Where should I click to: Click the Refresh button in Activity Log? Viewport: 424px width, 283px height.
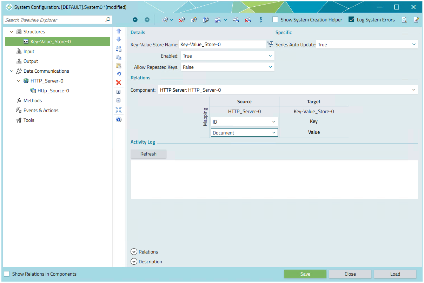click(148, 154)
